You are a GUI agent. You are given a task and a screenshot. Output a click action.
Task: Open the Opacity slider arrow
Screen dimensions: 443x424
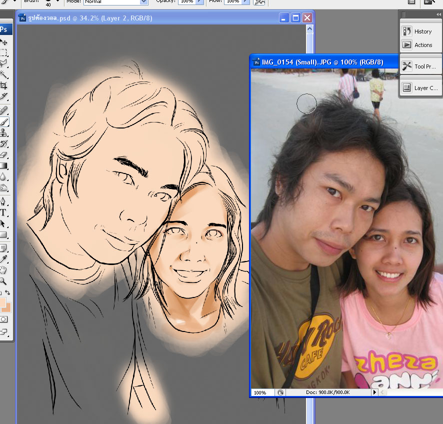click(x=199, y=2)
